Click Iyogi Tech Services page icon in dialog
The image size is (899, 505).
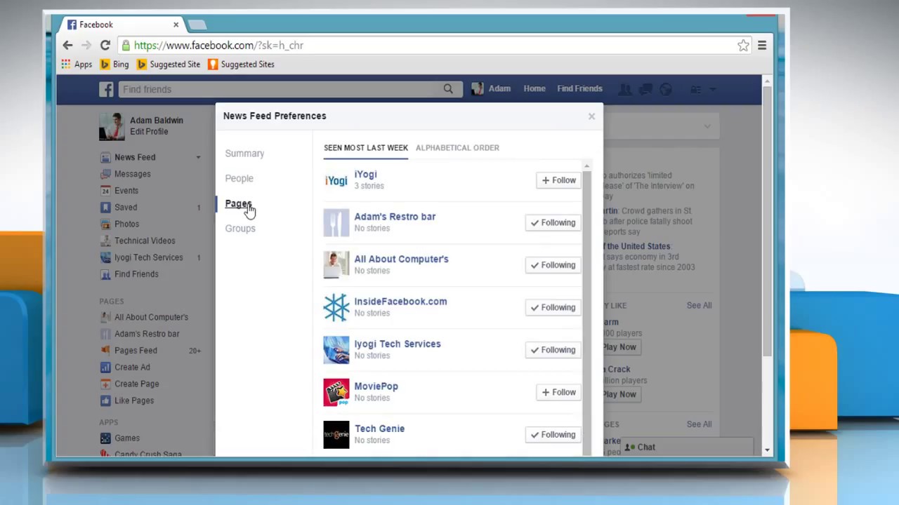[336, 350]
